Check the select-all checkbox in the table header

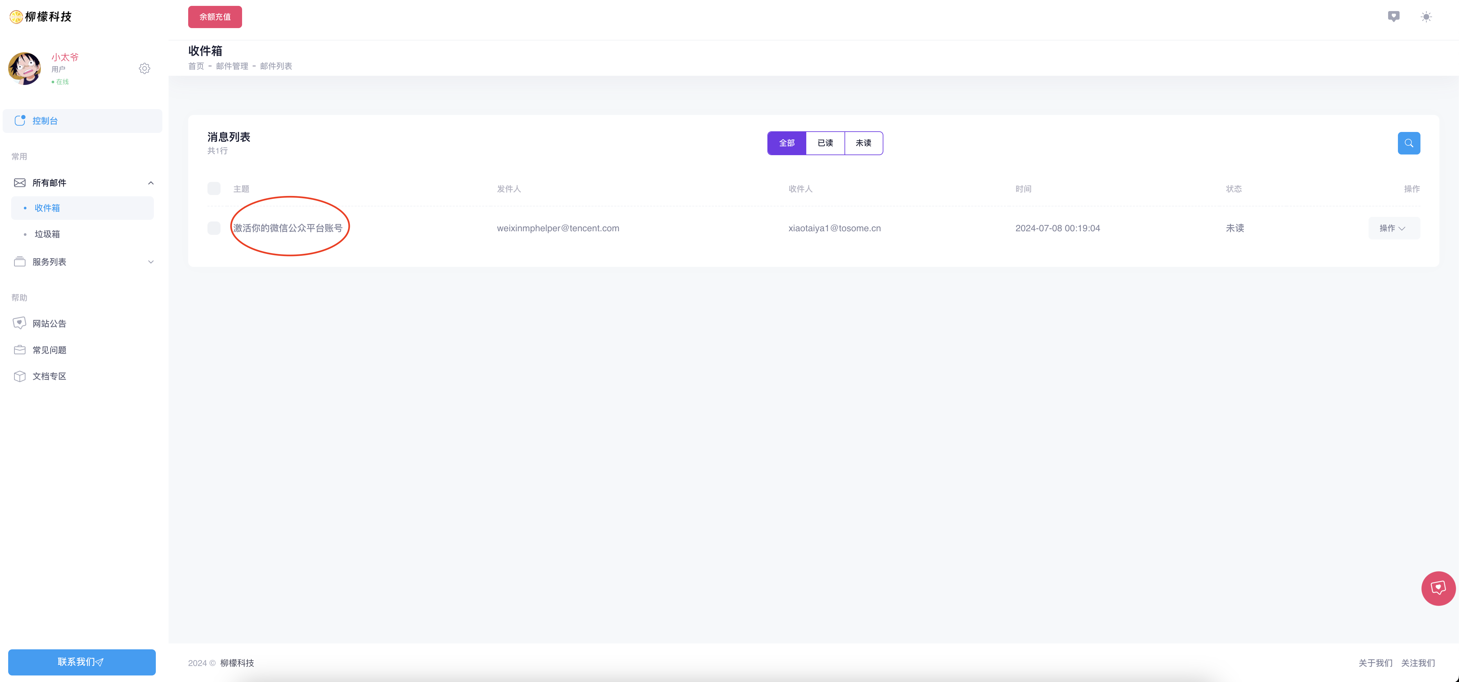[x=214, y=188]
